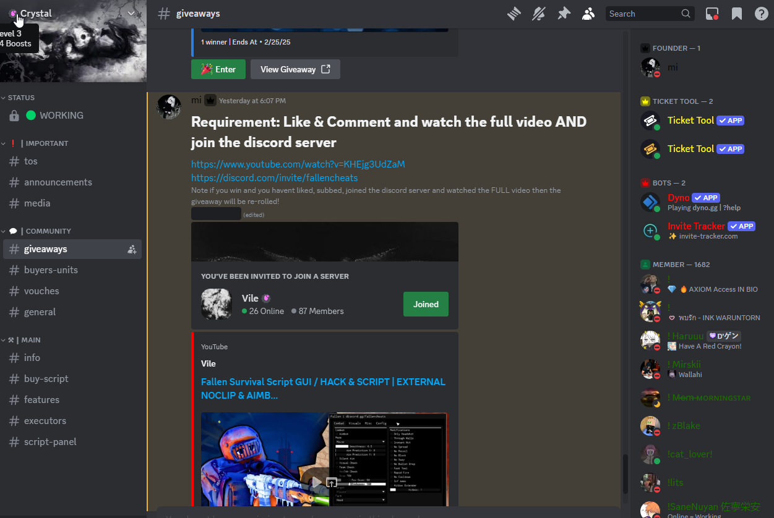Viewport: 774px width, 518px height.
Task: Click the Search field
Action: [x=650, y=14]
